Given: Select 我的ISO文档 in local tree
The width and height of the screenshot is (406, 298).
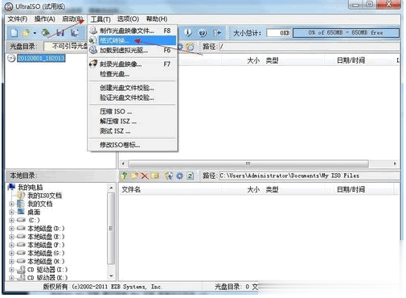Looking at the screenshot, I should tap(45, 196).
